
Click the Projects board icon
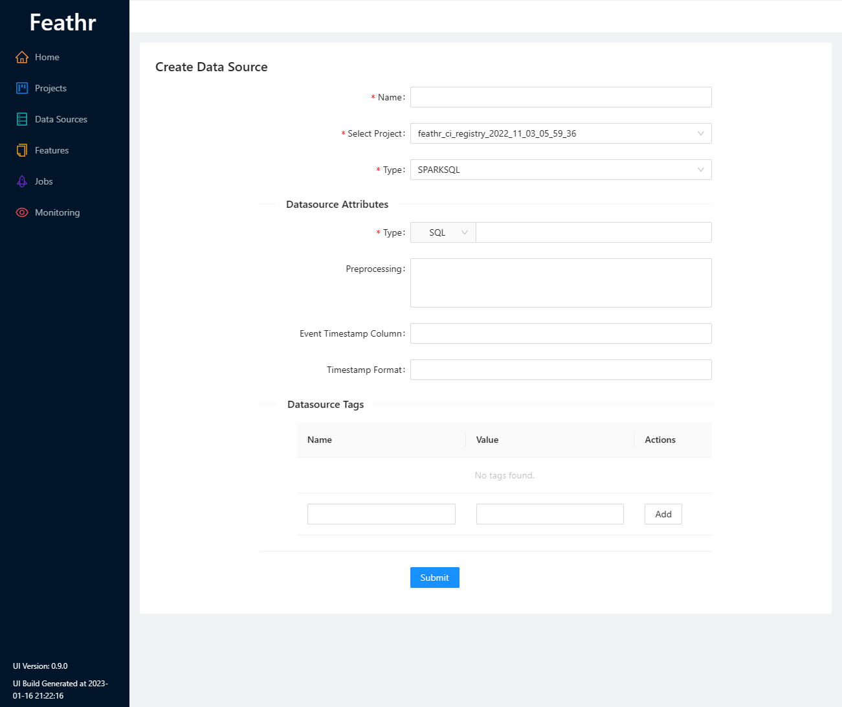[22, 88]
